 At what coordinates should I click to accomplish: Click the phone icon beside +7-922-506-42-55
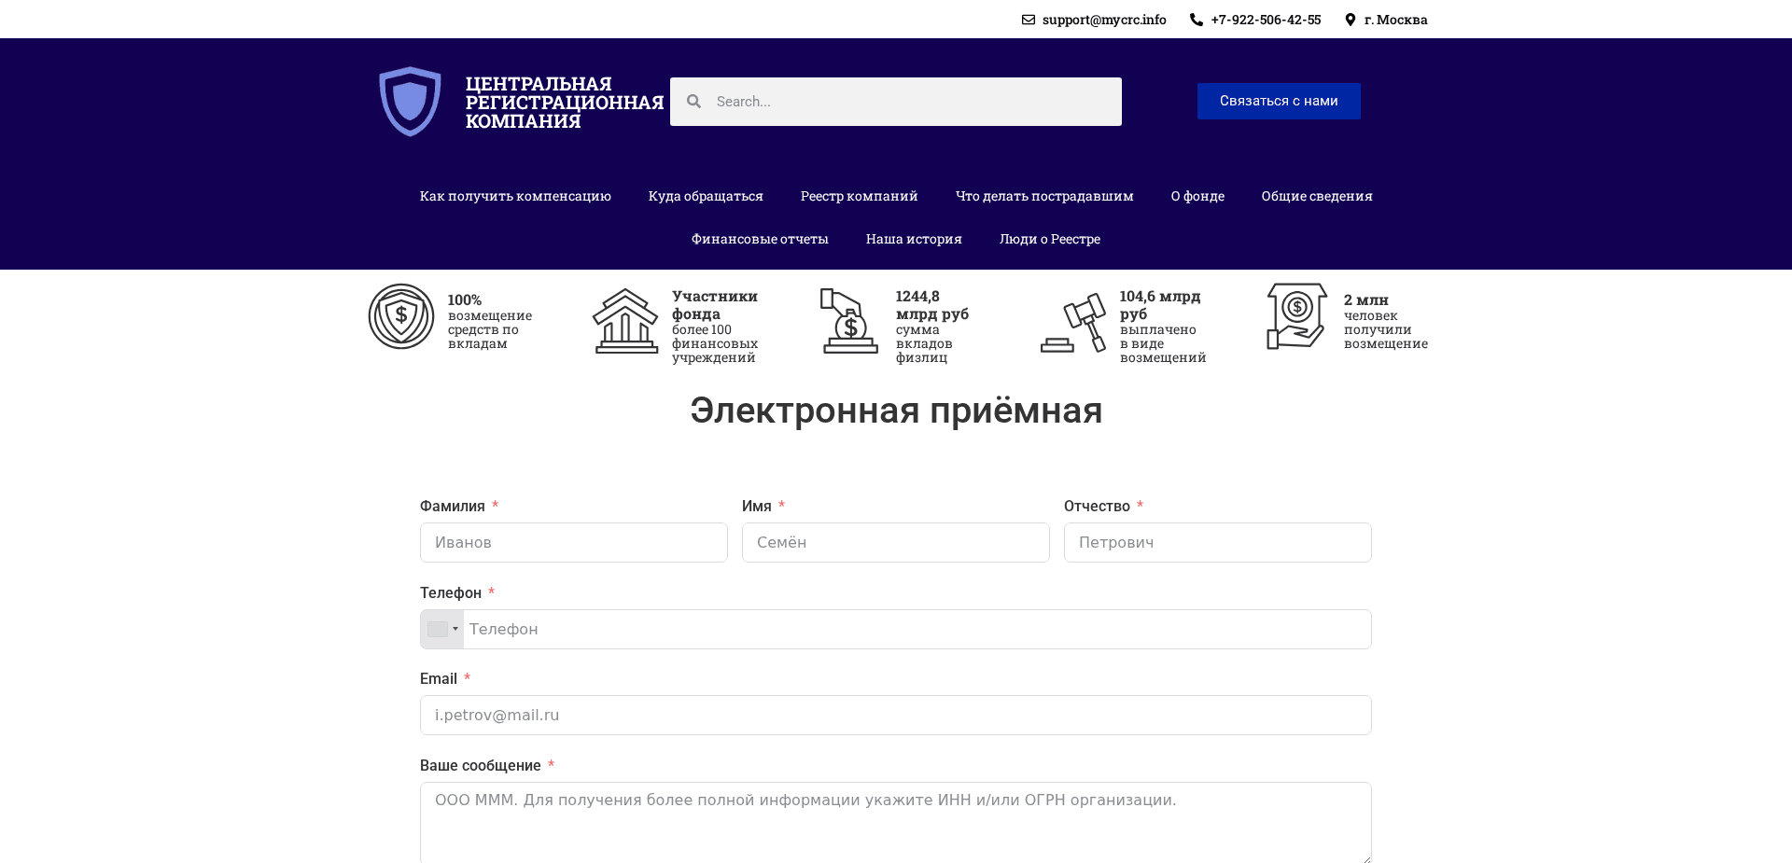click(1197, 19)
